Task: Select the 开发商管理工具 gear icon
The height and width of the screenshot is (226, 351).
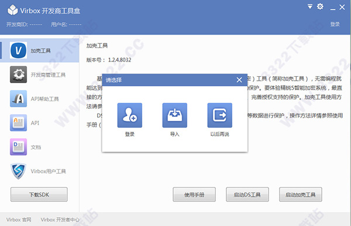Action: coord(18,74)
